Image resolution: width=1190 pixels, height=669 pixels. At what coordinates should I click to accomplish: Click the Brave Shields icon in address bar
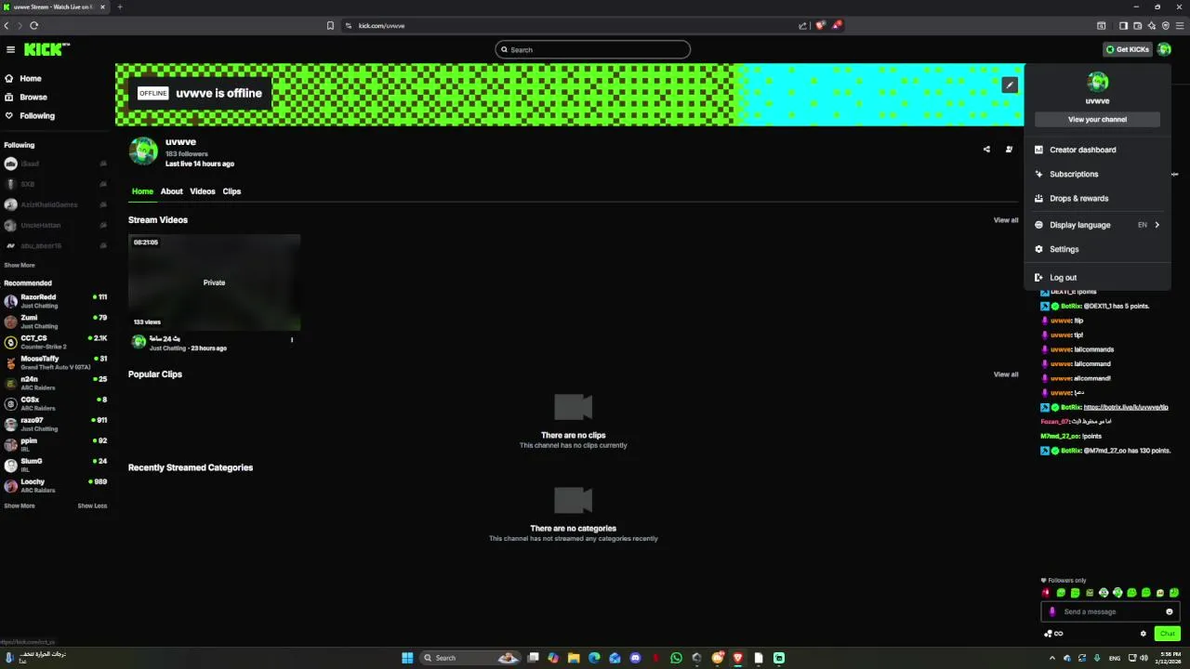(820, 25)
